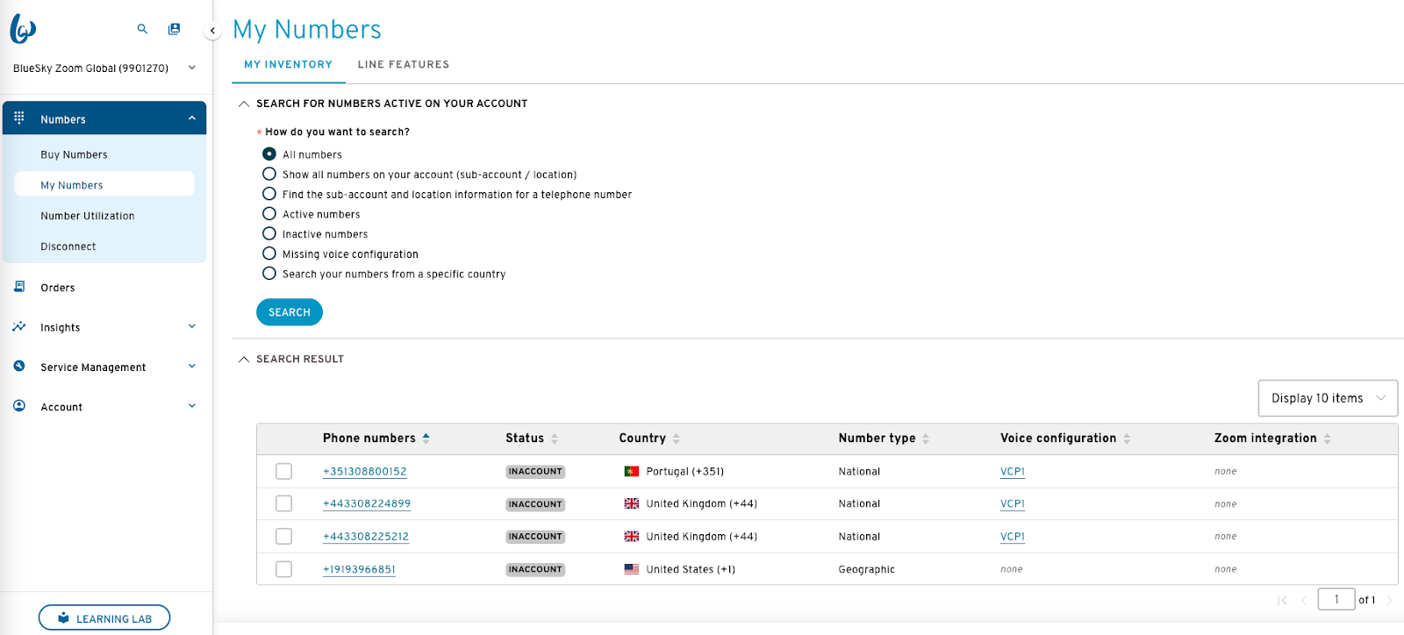Open VCP1 link in Portugal row
This screenshot has width=1404, height=635.
(1013, 472)
